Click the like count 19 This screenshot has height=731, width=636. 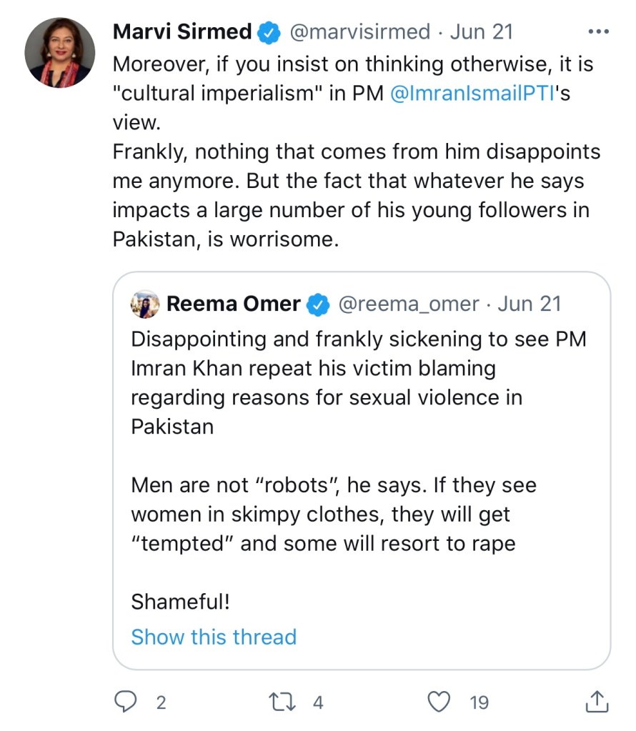click(479, 702)
